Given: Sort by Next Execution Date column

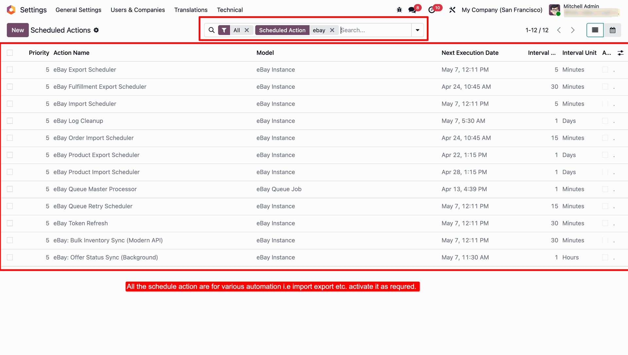Looking at the screenshot, I should [x=470, y=53].
